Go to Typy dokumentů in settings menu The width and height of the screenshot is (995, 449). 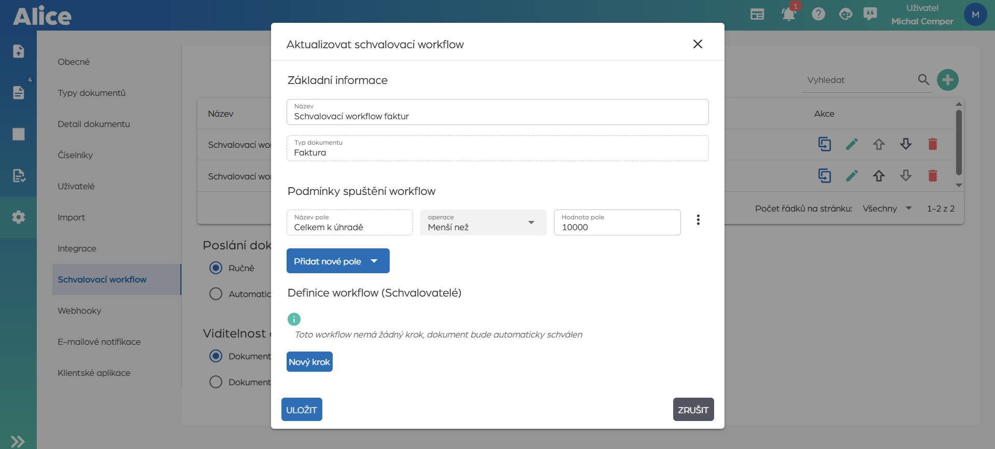pos(91,93)
